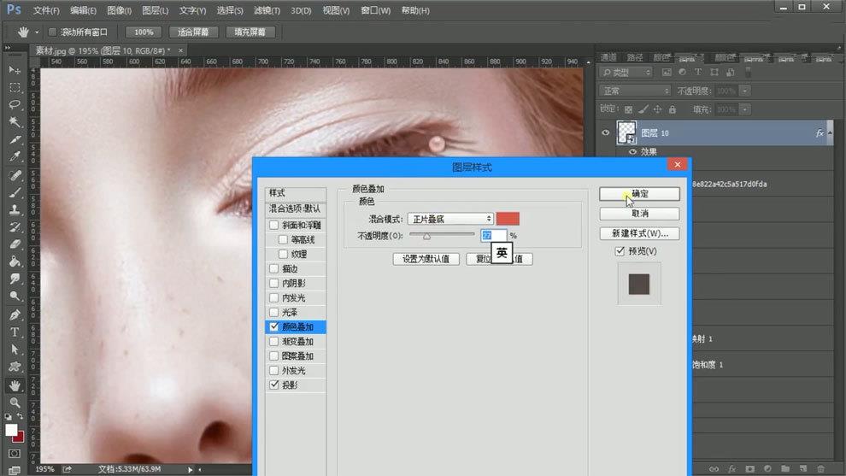Hide layer 图层 10 via eye icon
The width and height of the screenshot is (846, 476).
click(606, 132)
